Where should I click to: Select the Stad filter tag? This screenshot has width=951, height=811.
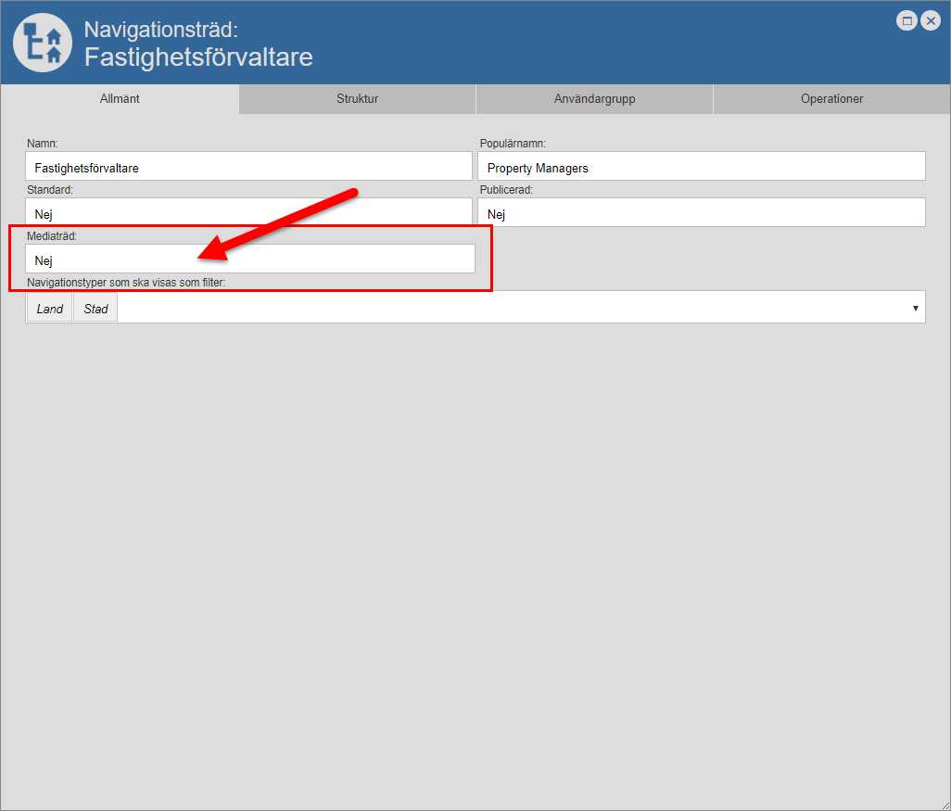96,309
